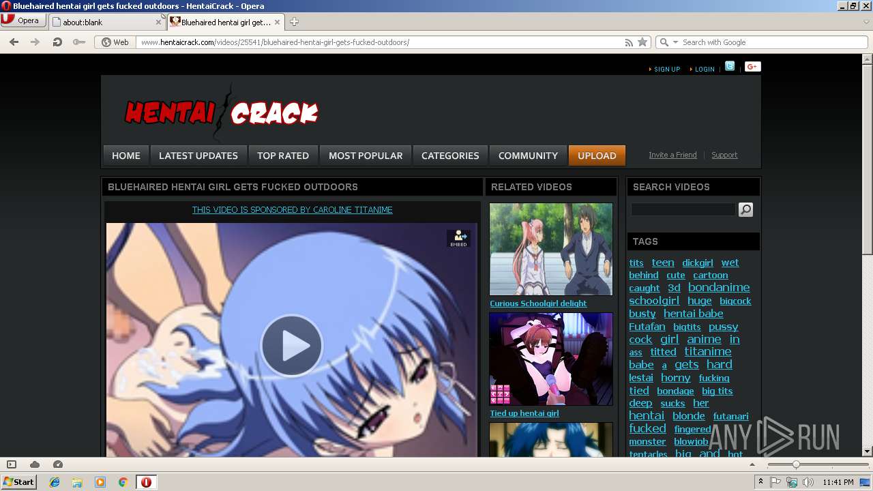Click the EMBED icon on the player
873x491 pixels.
(x=458, y=238)
